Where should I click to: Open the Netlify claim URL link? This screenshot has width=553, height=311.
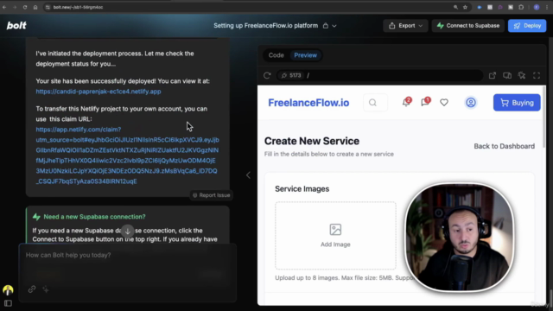[x=127, y=155]
